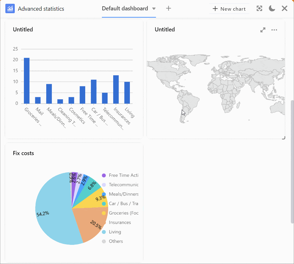Toggle the Living series in pie legend
The width and height of the screenshot is (294, 264).
coord(115,232)
